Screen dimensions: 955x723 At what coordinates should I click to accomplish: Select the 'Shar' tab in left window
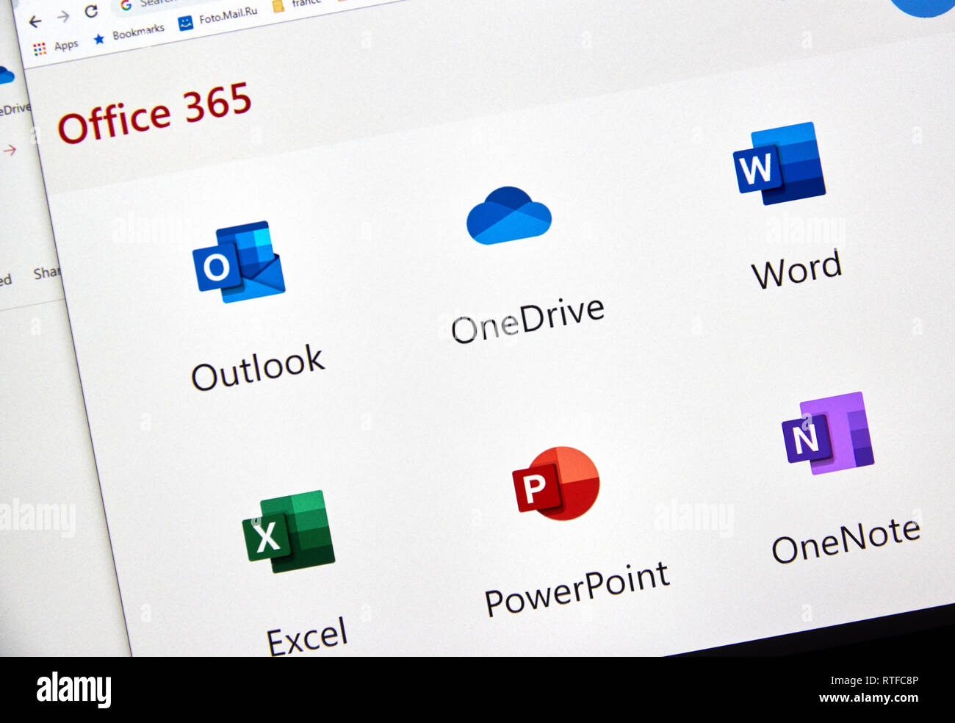coord(47,273)
